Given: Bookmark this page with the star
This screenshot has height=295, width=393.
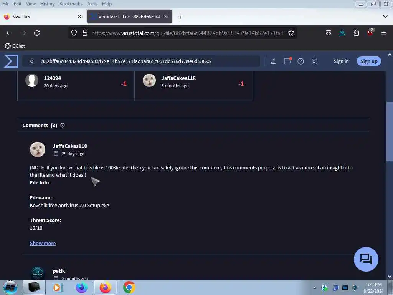Looking at the screenshot, I should pos(291,33).
